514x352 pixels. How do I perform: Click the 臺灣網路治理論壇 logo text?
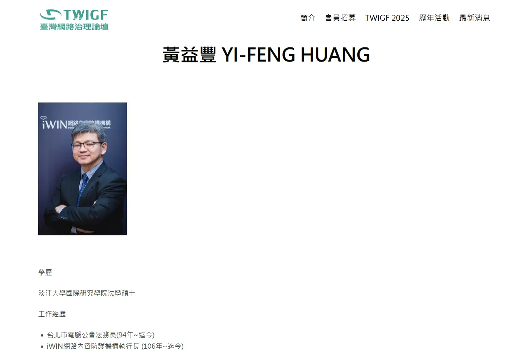[74, 26]
